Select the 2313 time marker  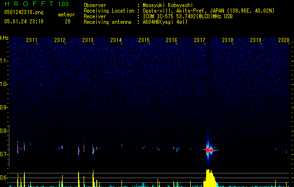coord(88,41)
